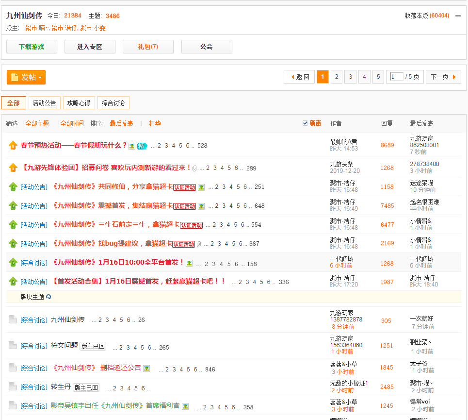468x420 pixels.
Task: Click green top arrow icon of 找bug提建议 thread
Action: coord(13,243)
